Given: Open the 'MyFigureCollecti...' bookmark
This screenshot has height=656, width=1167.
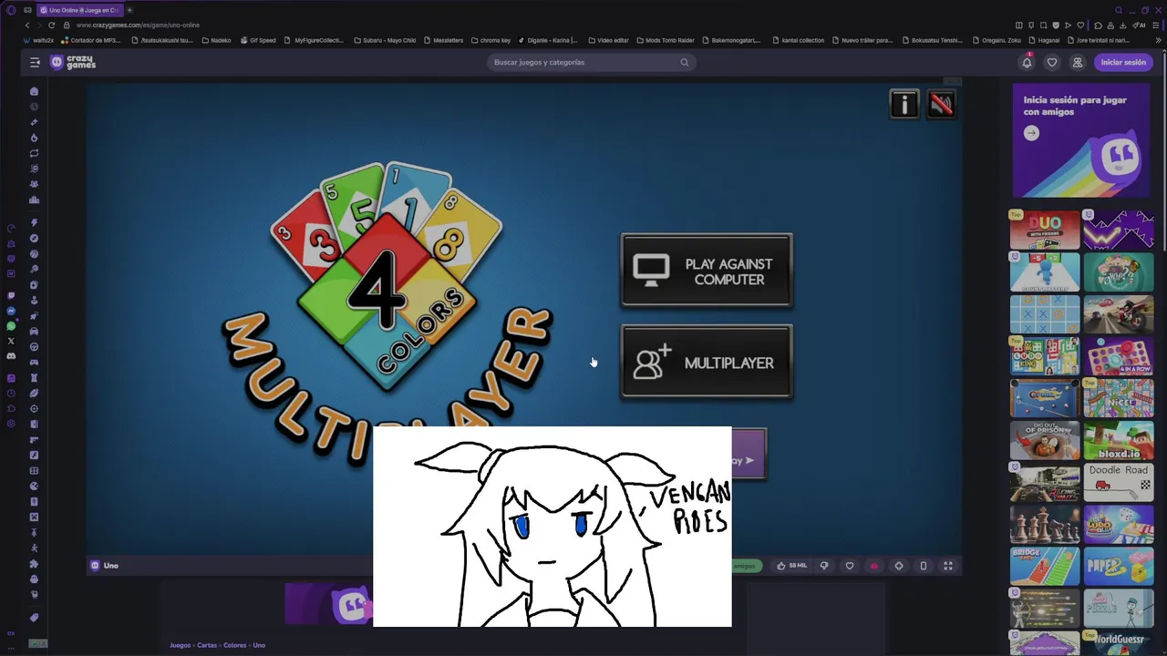Looking at the screenshot, I should point(315,40).
